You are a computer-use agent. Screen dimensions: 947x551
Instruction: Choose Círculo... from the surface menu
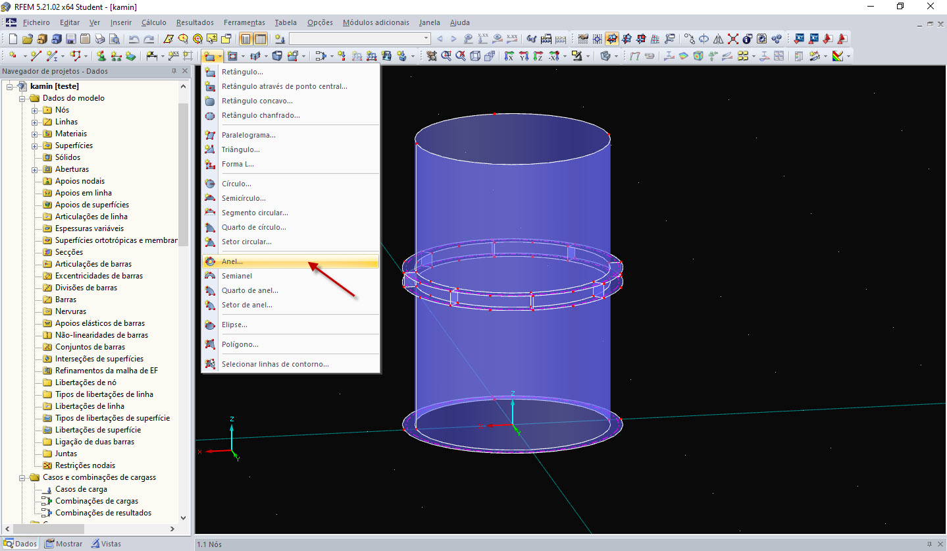[x=291, y=184]
